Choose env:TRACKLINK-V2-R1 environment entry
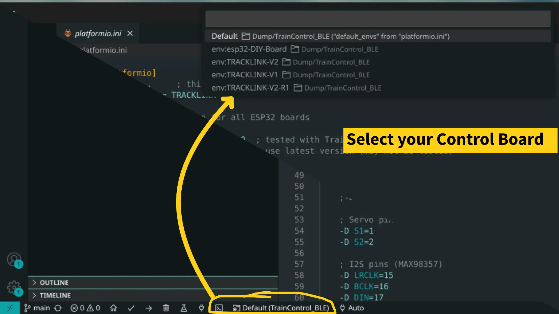Screen dimensions: 559x314 [250, 88]
